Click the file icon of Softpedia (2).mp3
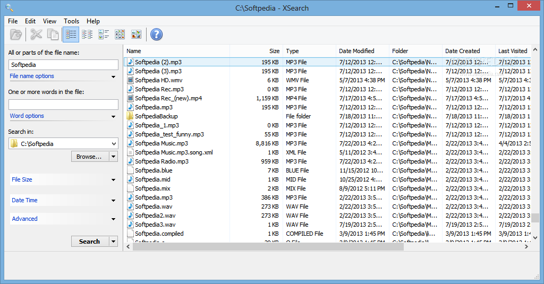Image resolution: width=544 pixels, height=284 pixels. 131,62
